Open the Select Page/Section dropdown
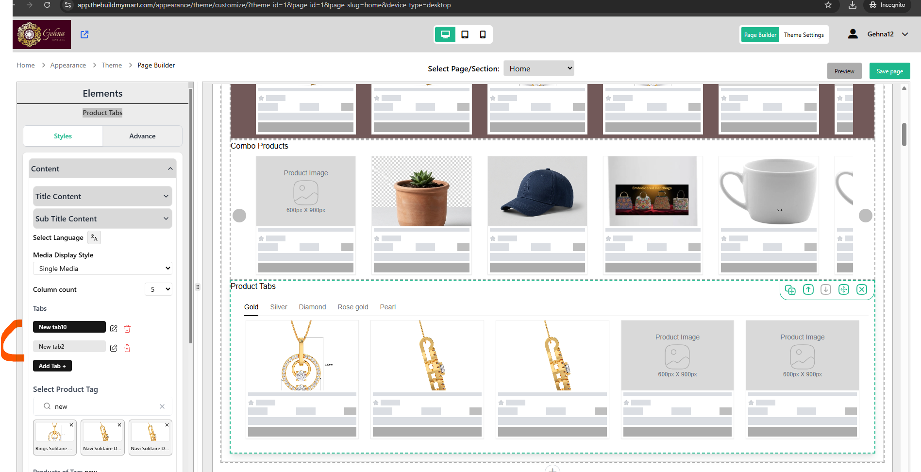The width and height of the screenshot is (921, 472). 539,68
